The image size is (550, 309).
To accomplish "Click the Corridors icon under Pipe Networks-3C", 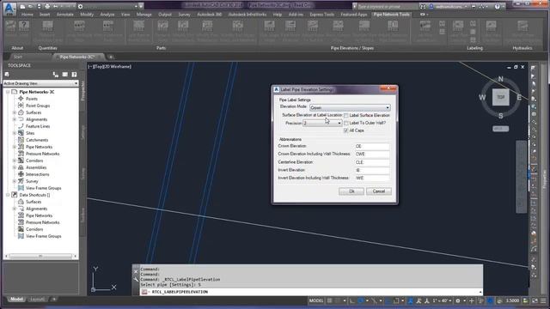I will point(21,161).
